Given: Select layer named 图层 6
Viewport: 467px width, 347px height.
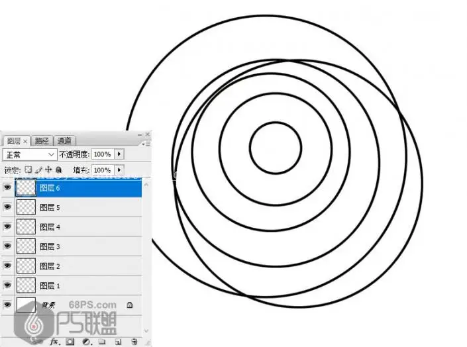Looking at the screenshot, I should 50,187.
